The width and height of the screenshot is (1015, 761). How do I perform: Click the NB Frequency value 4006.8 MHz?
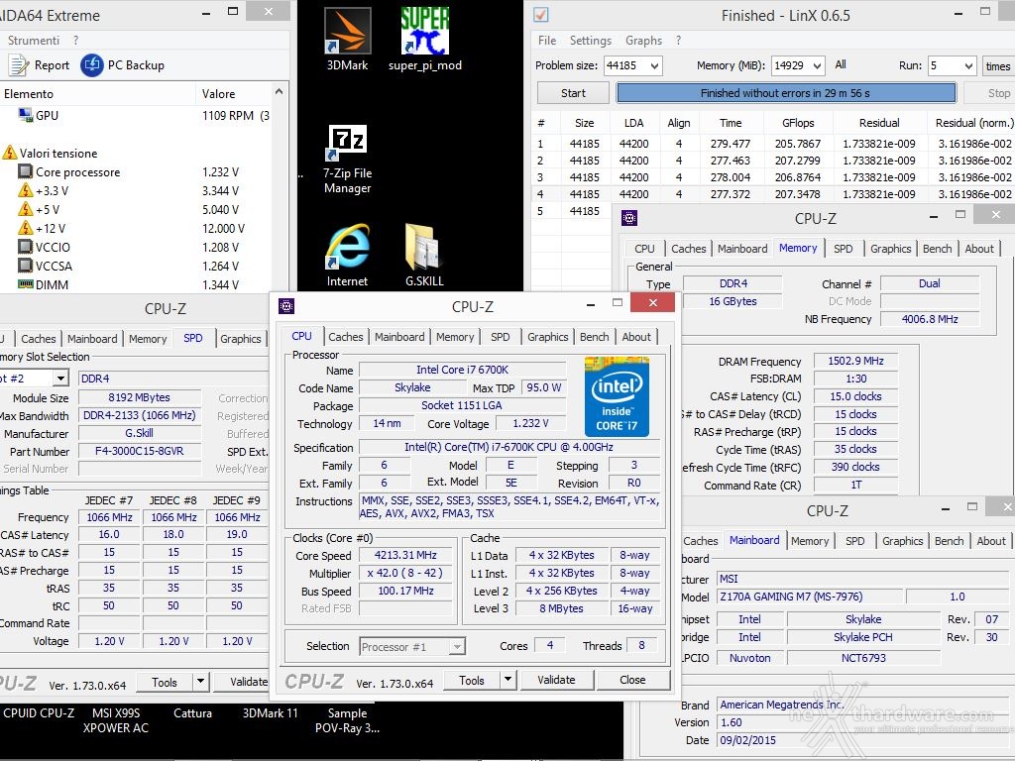(x=930, y=319)
